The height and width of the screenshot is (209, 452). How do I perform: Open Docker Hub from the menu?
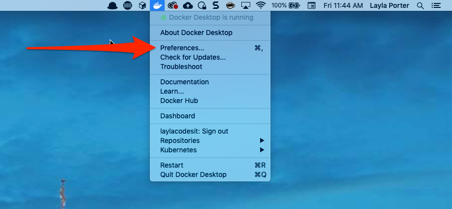pos(211,101)
